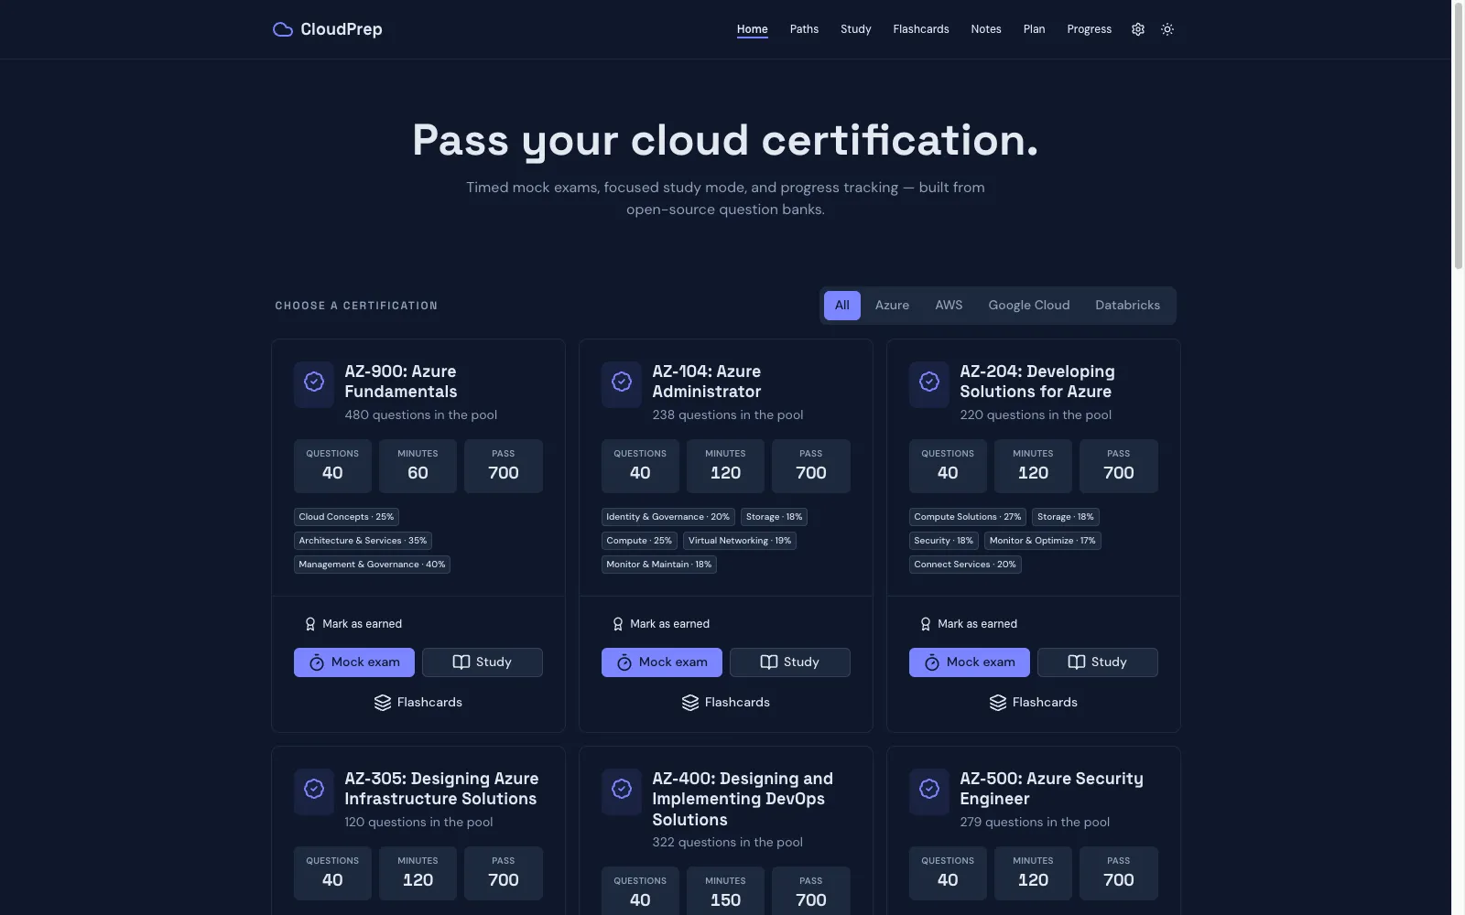Image resolution: width=1465 pixels, height=915 pixels.
Task: Start the AZ-204 Mock exam
Action: pos(970,662)
